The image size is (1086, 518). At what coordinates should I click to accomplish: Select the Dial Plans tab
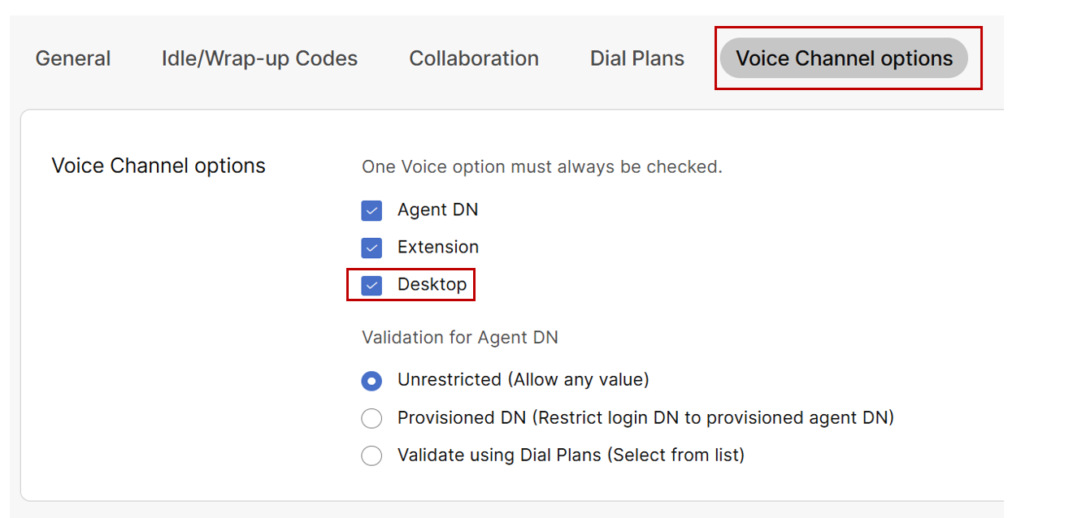(637, 58)
